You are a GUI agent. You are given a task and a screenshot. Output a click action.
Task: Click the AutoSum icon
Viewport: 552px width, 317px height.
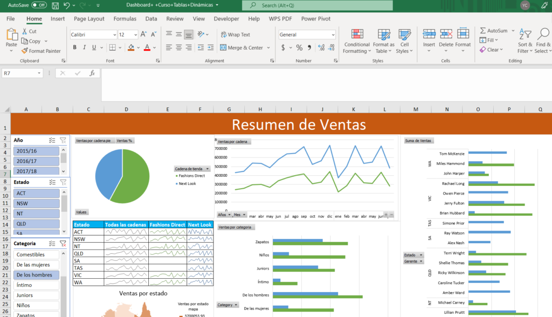click(483, 31)
